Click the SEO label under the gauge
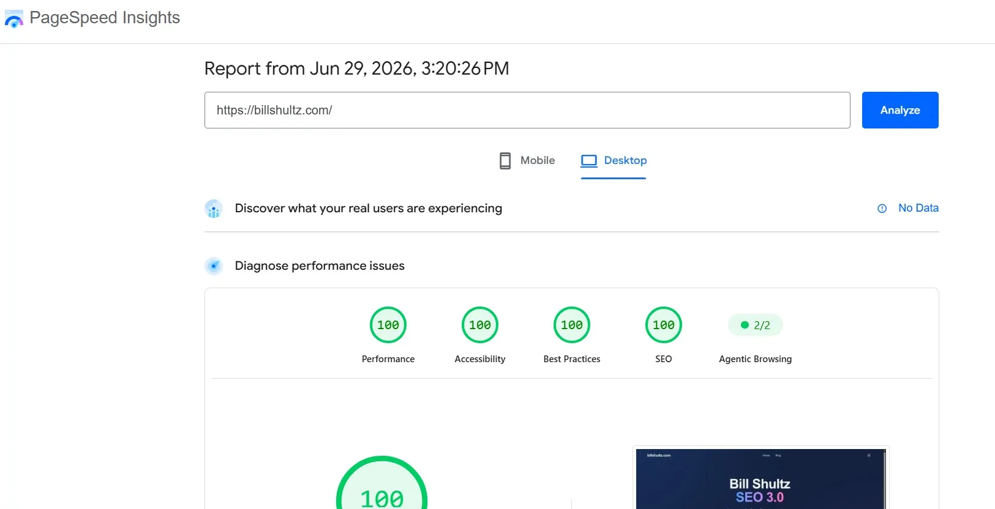 point(664,359)
